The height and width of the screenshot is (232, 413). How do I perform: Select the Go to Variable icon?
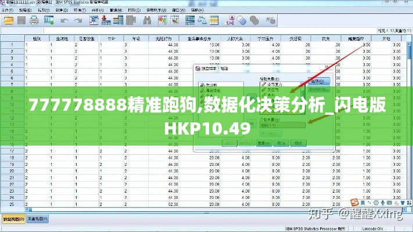(x=106, y=20)
